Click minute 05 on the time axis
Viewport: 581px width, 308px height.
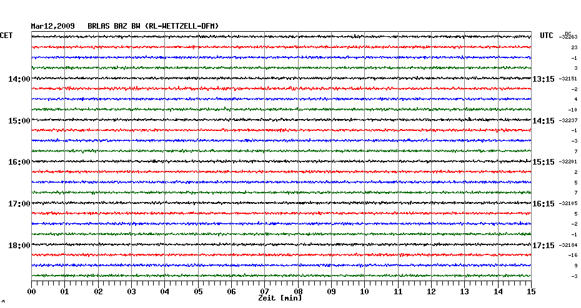[x=198, y=291]
